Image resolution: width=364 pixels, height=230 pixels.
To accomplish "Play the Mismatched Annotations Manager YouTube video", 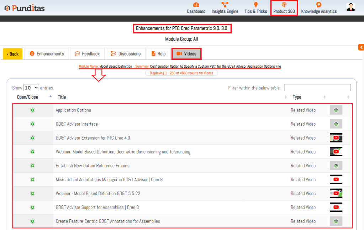I will pyautogui.click(x=336, y=180).
